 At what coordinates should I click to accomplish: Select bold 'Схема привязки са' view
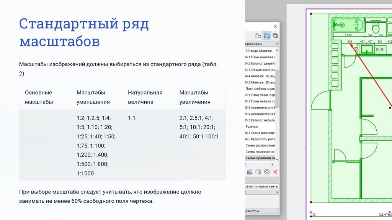(x=260, y=158)
